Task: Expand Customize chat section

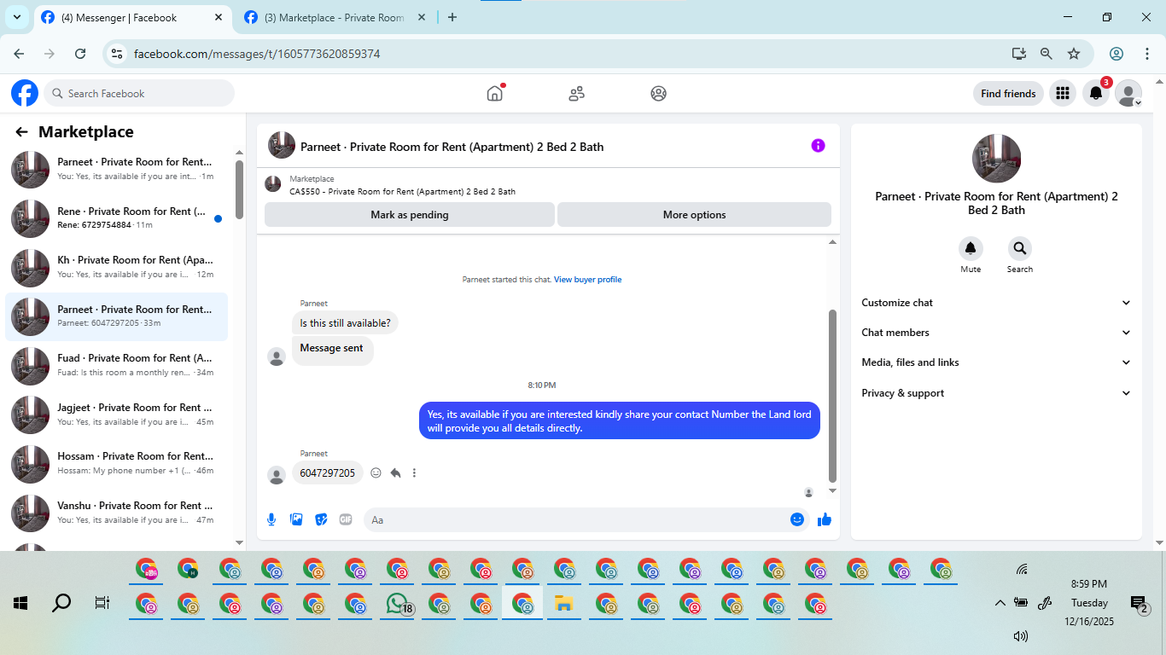Action: click(996, 303)
